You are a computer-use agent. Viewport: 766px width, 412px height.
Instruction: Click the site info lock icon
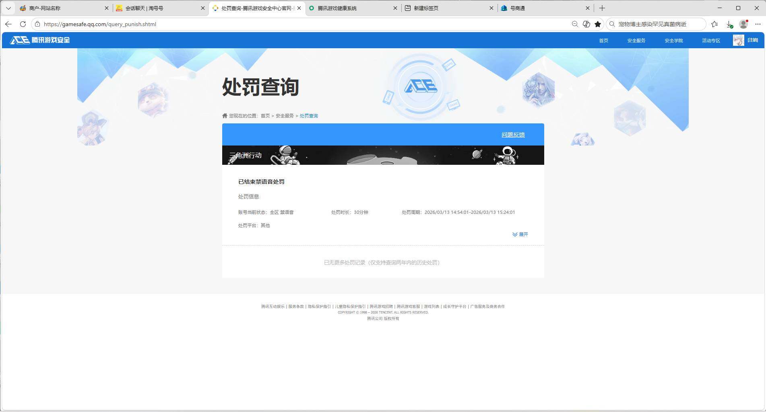pos(37,24)
